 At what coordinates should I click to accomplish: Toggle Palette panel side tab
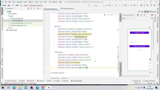(120, 17)
